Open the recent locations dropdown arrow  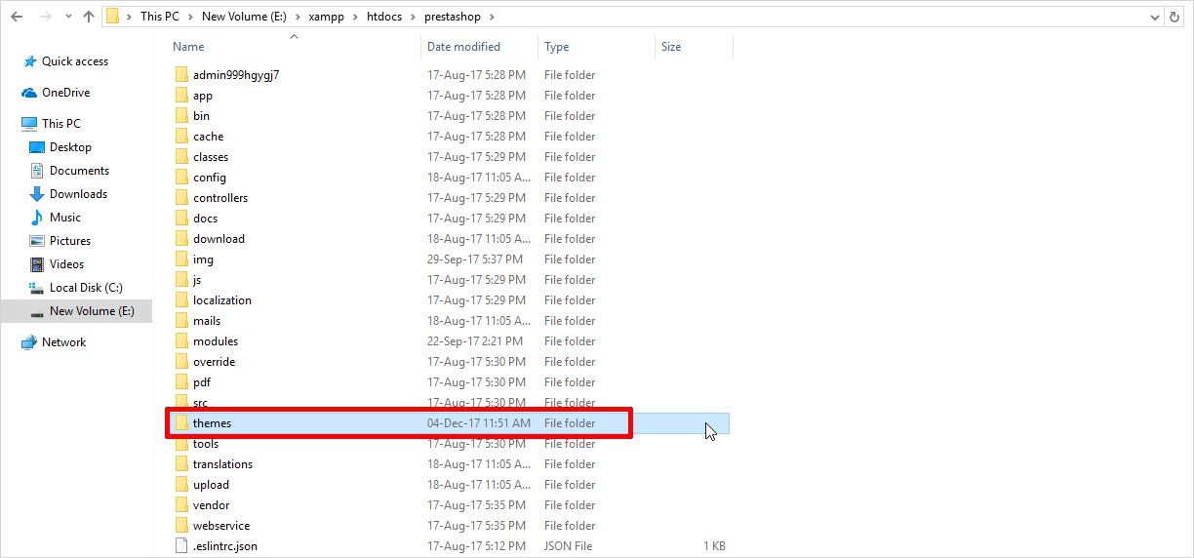point(66,18)
